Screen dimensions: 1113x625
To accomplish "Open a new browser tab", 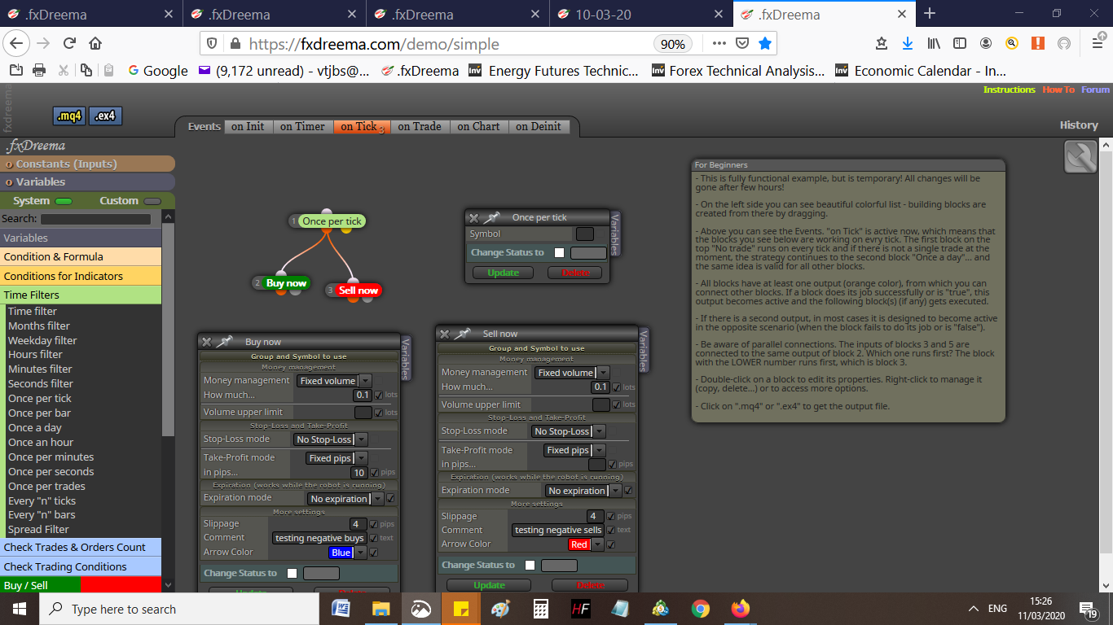I will 930,14.
